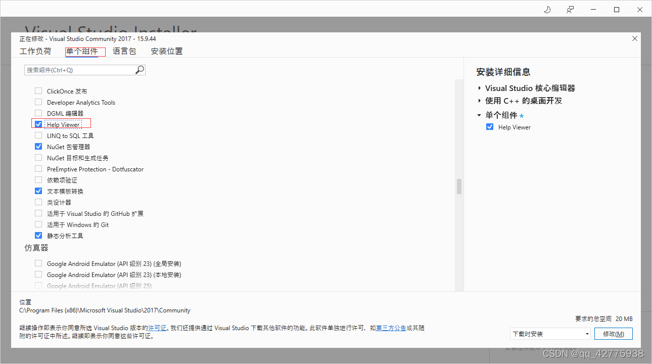
Task: Maximize the Visual Studio Installer window
Action: click(x=617, y=10)
